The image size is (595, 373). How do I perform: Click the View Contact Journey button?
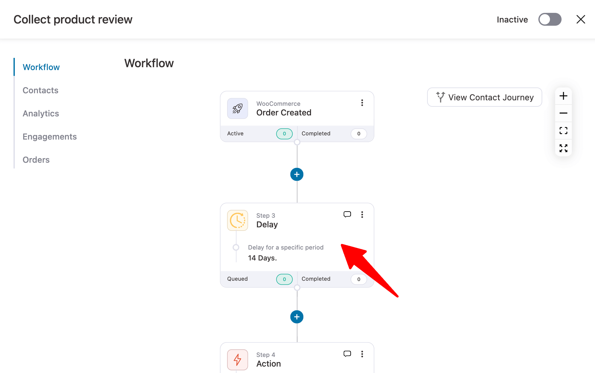tap(484, 97)
